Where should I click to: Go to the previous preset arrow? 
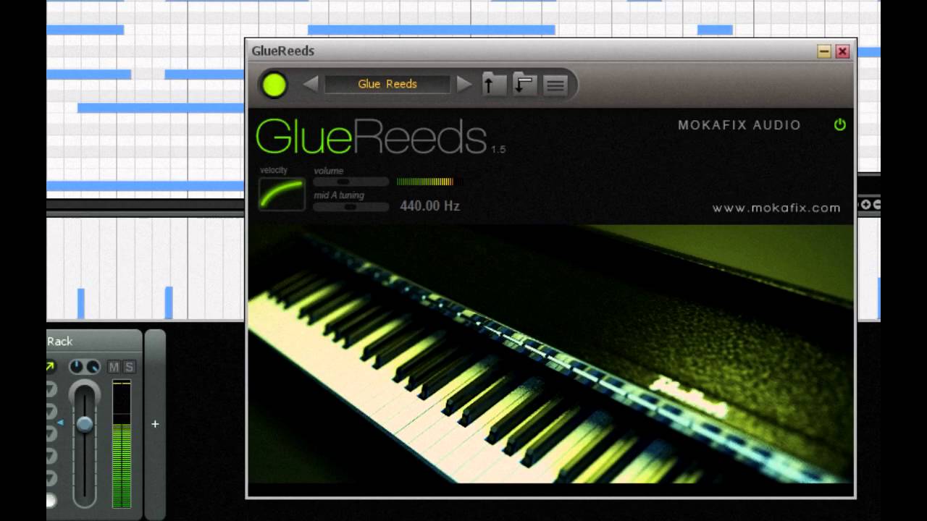311,84
